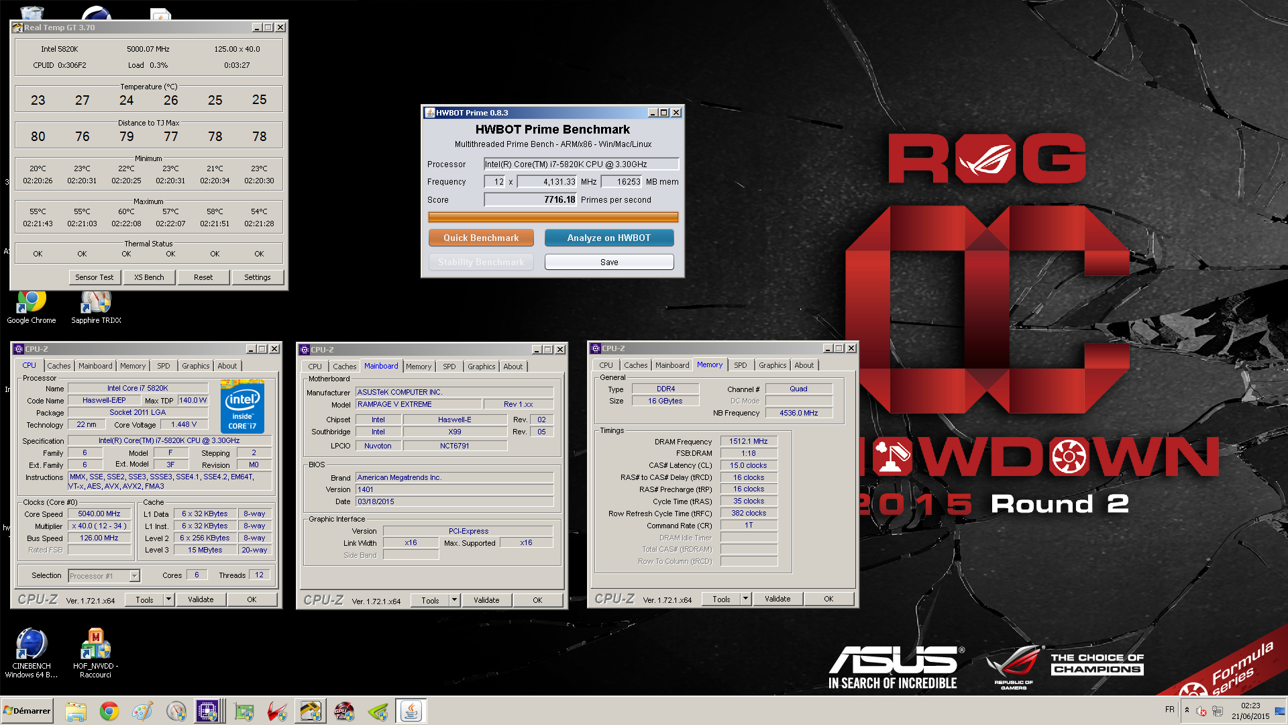Click Save in HWBOT Prime
1288x725 pixels.
(x=609, y=262)
